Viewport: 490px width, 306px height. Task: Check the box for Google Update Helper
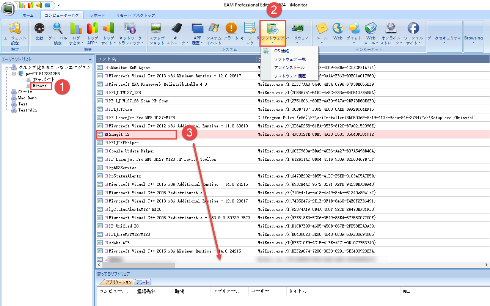coord(106,151)
